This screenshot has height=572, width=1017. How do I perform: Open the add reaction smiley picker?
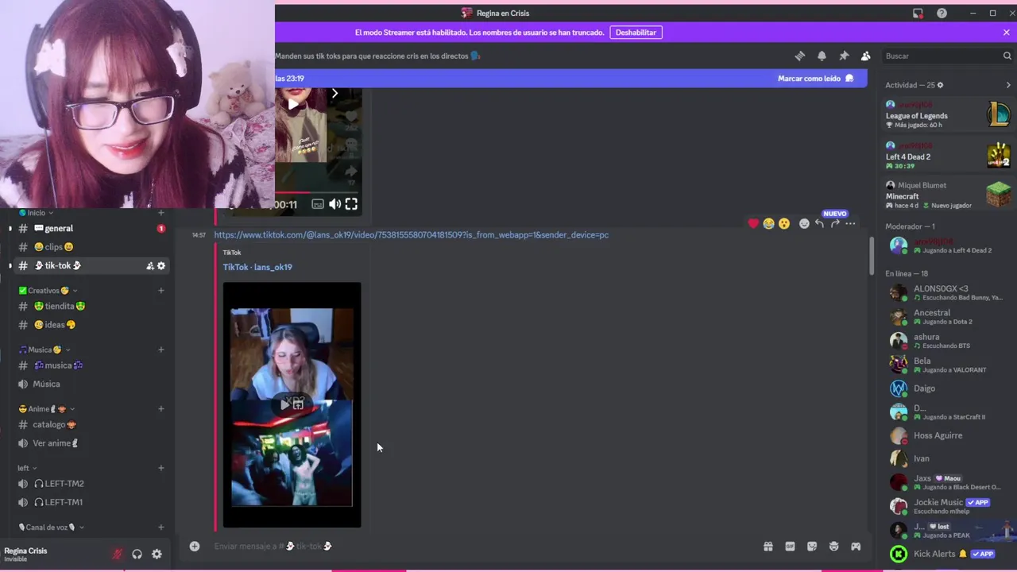804,224
